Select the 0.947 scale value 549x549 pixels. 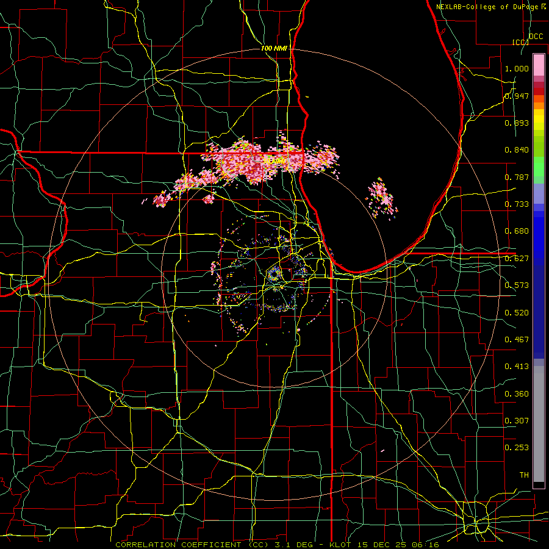click(x=517, y=96)
